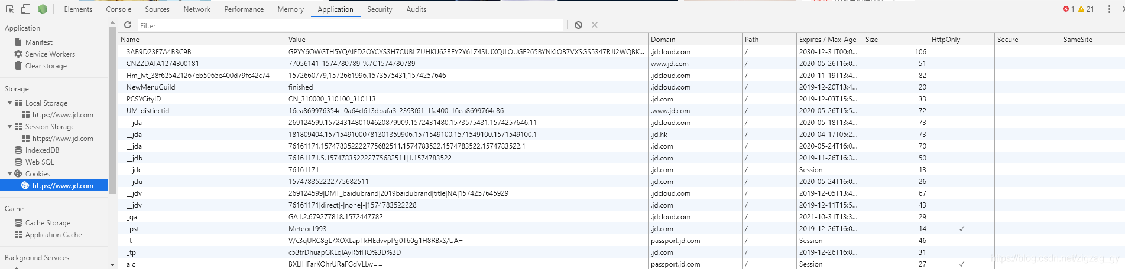The height and width of the screenshot is (269, 1125).
Task: Switch to the Performance tab
Action: (244, 9)
